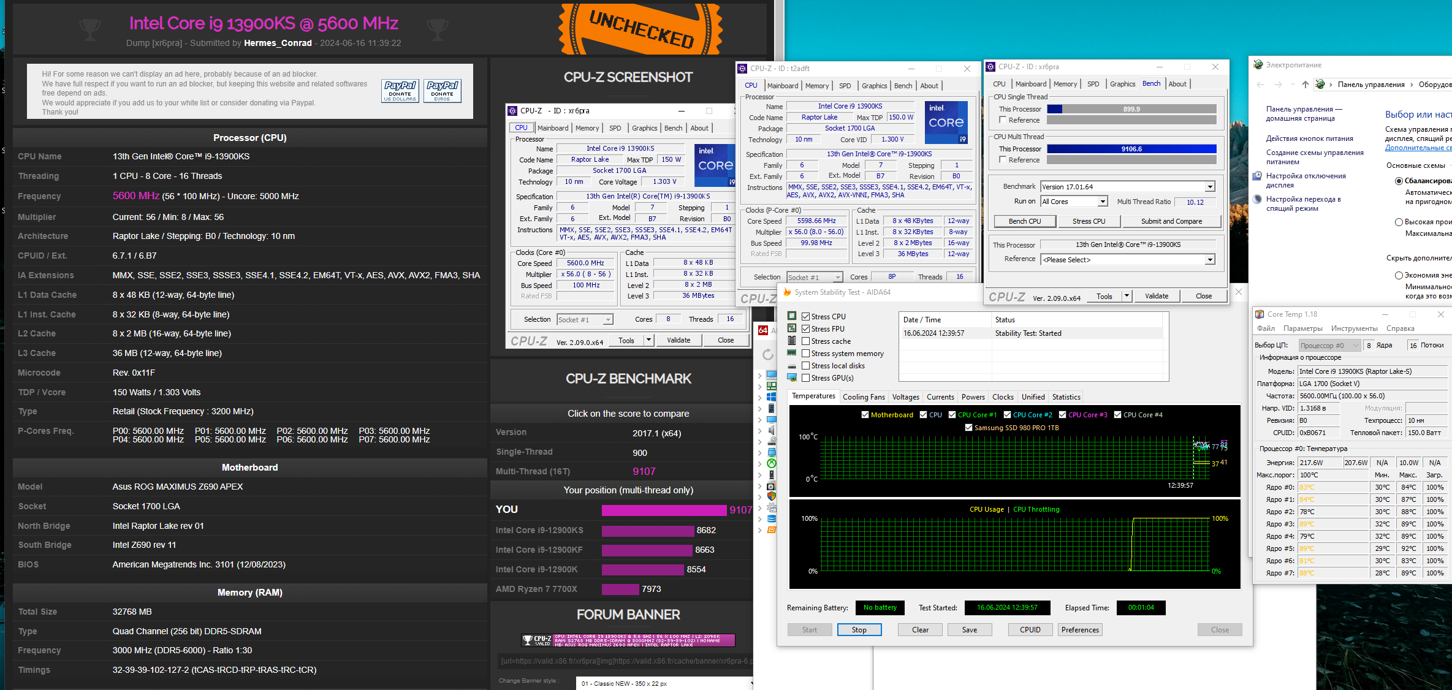Select the Высокая производительность power plan
This screenshot has height=690, width=1452.
[x=1399, y=222]
